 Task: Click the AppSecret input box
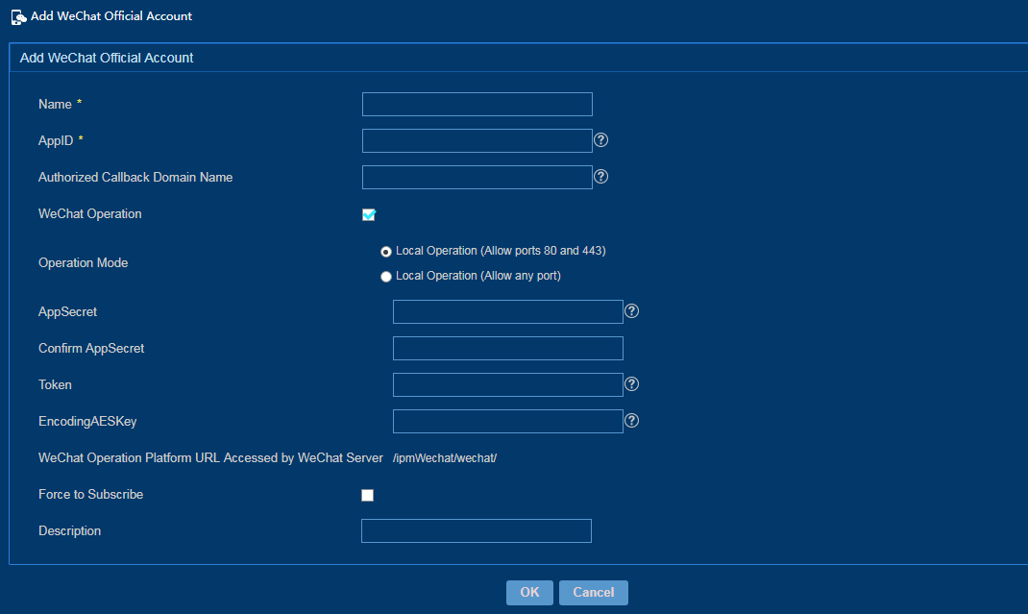tap(508, 311)
